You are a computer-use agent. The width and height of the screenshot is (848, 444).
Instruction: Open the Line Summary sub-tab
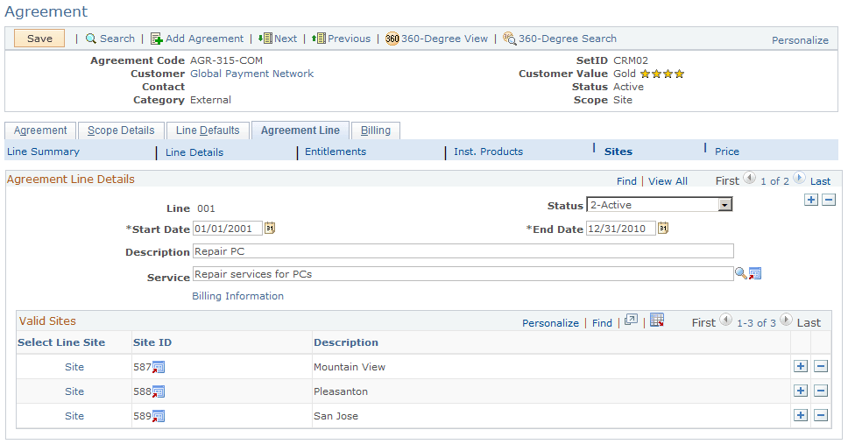[43, 152]
